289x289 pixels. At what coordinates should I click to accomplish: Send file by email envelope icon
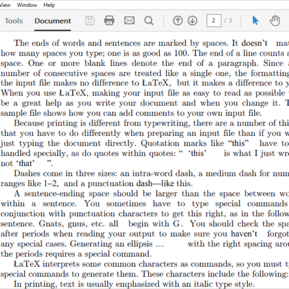coord(129,20)
